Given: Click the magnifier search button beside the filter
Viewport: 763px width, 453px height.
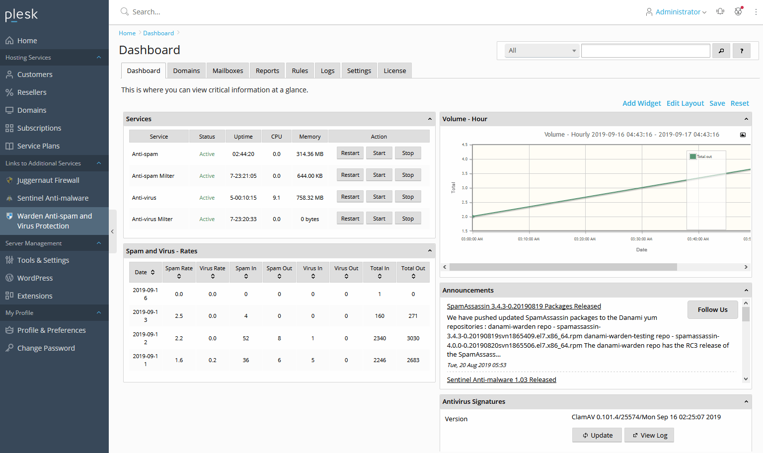Looking at the screenshot, I should point(721,51).
